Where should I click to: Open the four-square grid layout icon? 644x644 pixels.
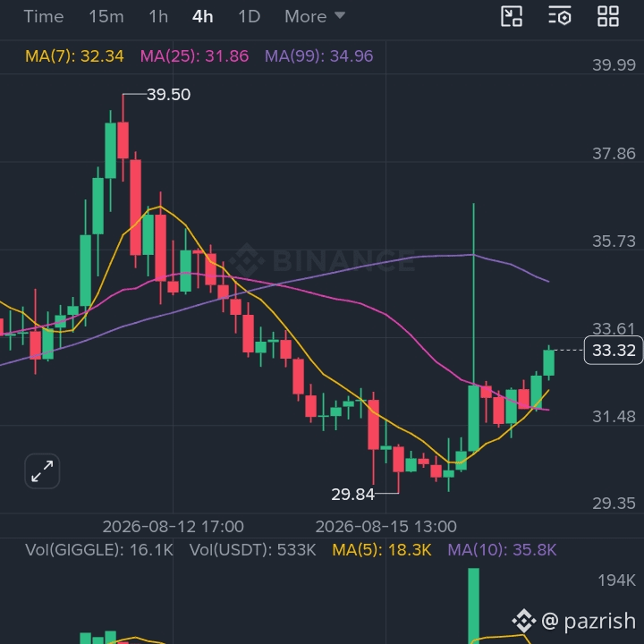tap(608, 16)
